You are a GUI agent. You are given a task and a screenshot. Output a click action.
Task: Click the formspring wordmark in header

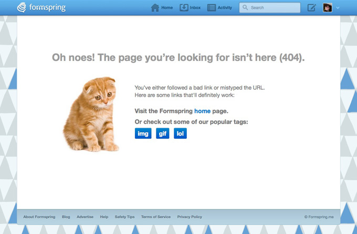[47, 7]
